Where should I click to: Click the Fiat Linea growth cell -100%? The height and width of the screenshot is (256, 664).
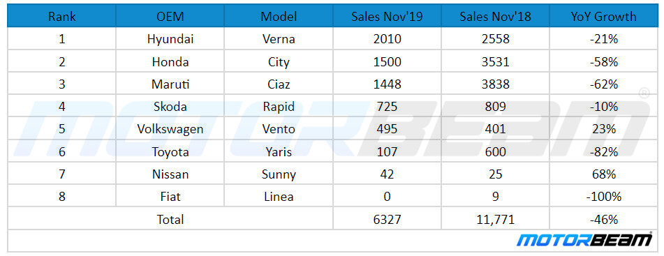tap(603, 196)
